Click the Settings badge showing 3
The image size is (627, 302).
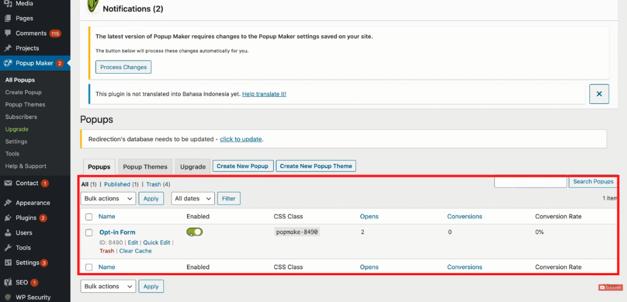pyautogui.click(x=44, y=263)
